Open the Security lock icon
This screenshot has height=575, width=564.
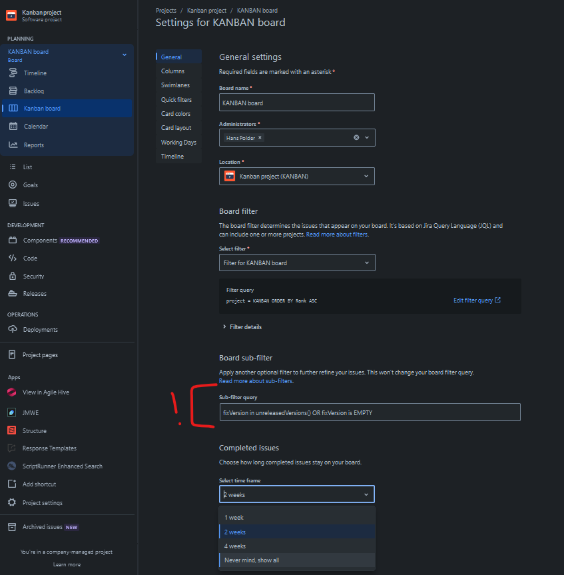pyautogui.click(x=13, y=276)
